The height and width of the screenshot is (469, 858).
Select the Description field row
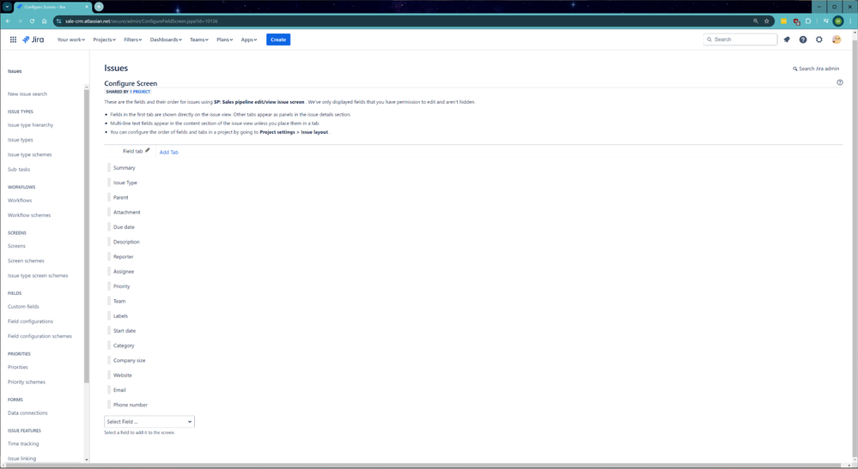[x=126, y=242]
